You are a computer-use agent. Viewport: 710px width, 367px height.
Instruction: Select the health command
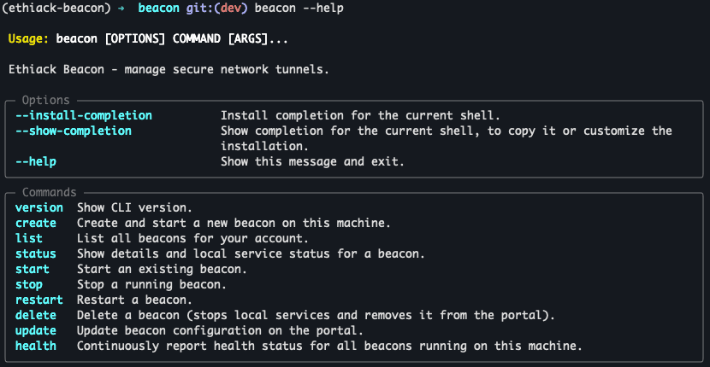point(36,347)
